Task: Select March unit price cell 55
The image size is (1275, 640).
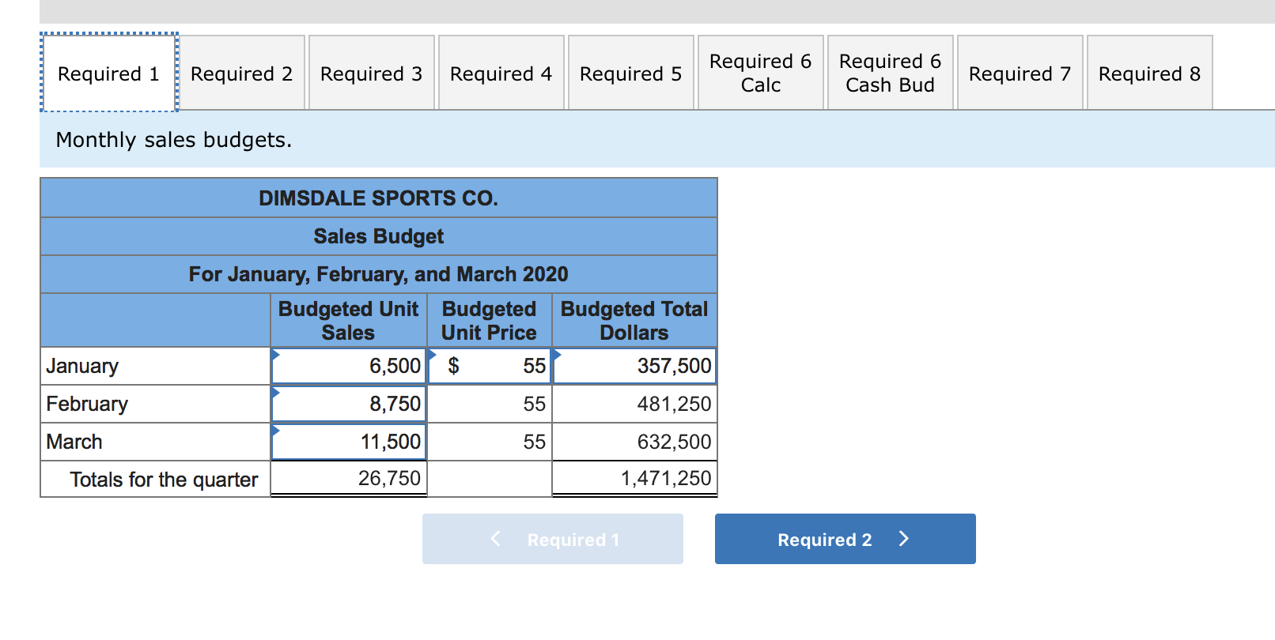Action: (x=490, y=442)
